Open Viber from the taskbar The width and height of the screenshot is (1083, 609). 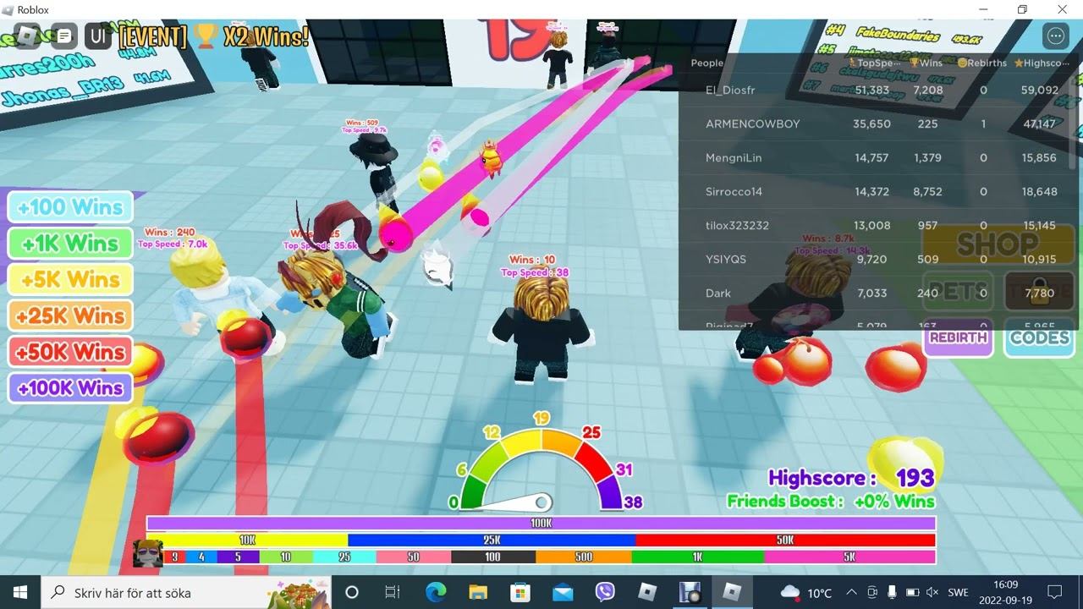tap(605, 592)
